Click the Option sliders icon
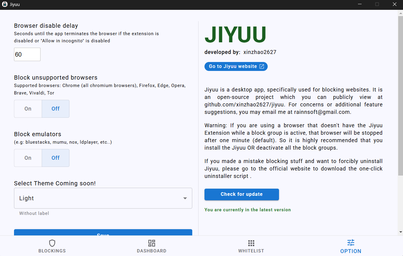The image size is (403, 256). 351,243
